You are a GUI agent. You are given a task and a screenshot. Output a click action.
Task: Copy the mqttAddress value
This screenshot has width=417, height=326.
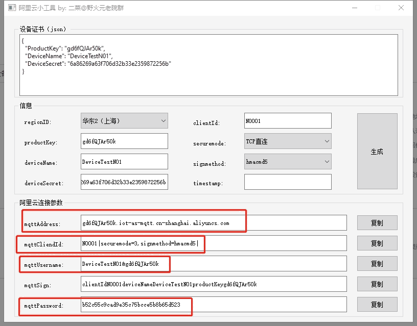[x=377, y=223]
